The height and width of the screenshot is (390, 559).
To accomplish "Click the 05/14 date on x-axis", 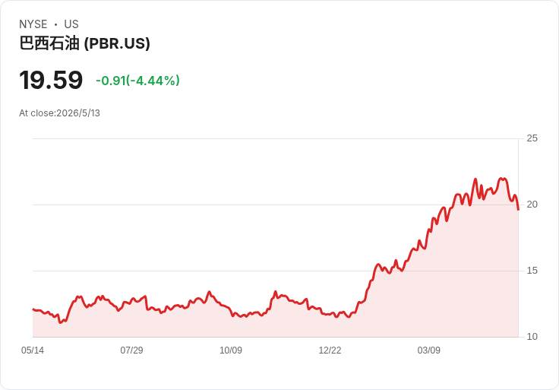I will coord(33,350).
